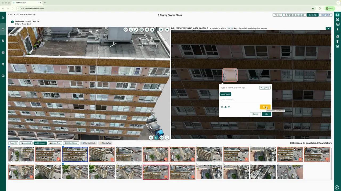Open the Filter by Tag dropdown
The image size is (341, 191).
(106, 143)
